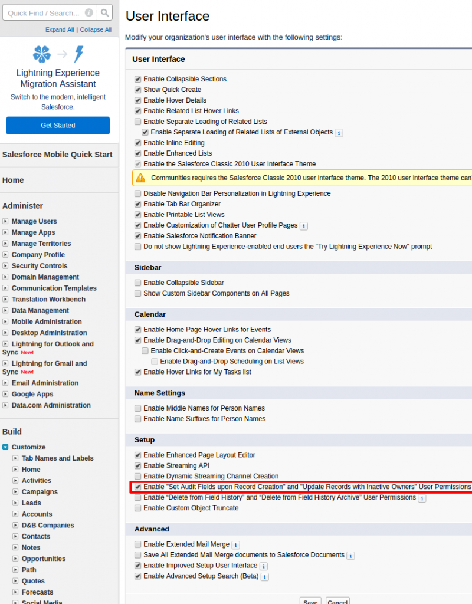Open Domain Management menu item
The height and width of the screenshot is (604, 472).
(45, 277)
